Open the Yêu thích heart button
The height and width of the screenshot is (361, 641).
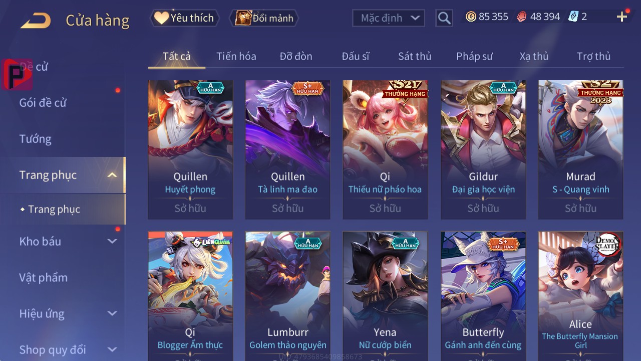click(184, 18)
